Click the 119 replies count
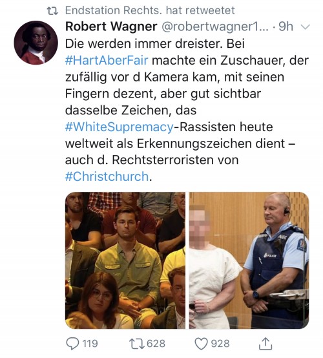Image resolution: width=323 pixels, height=358 pixels. 90,344
